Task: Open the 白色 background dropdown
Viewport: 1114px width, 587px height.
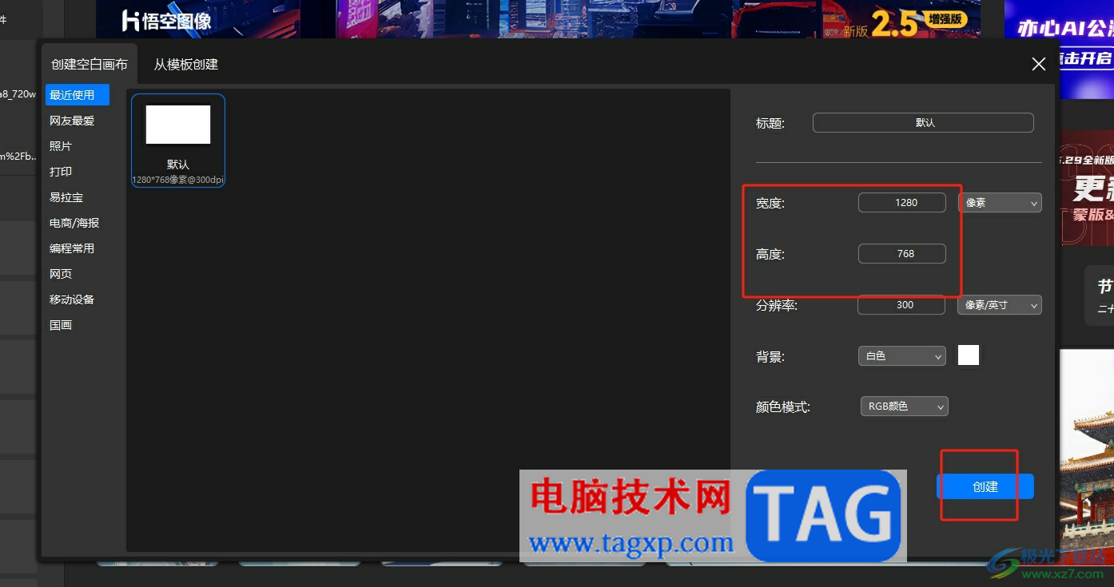Action: pyautogui.click(x=902, y=356)
